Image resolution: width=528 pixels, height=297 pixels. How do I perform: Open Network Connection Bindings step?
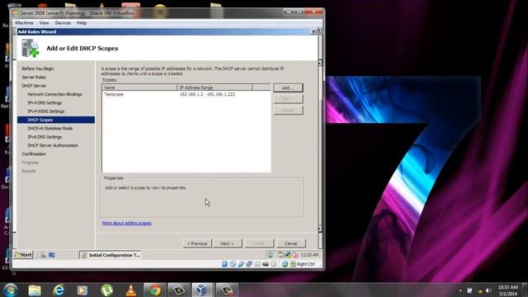(x=54, y=94)
